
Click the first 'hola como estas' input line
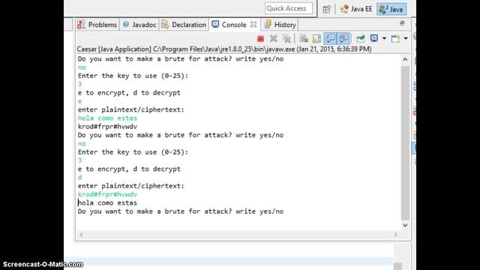(x=107, y=118)
